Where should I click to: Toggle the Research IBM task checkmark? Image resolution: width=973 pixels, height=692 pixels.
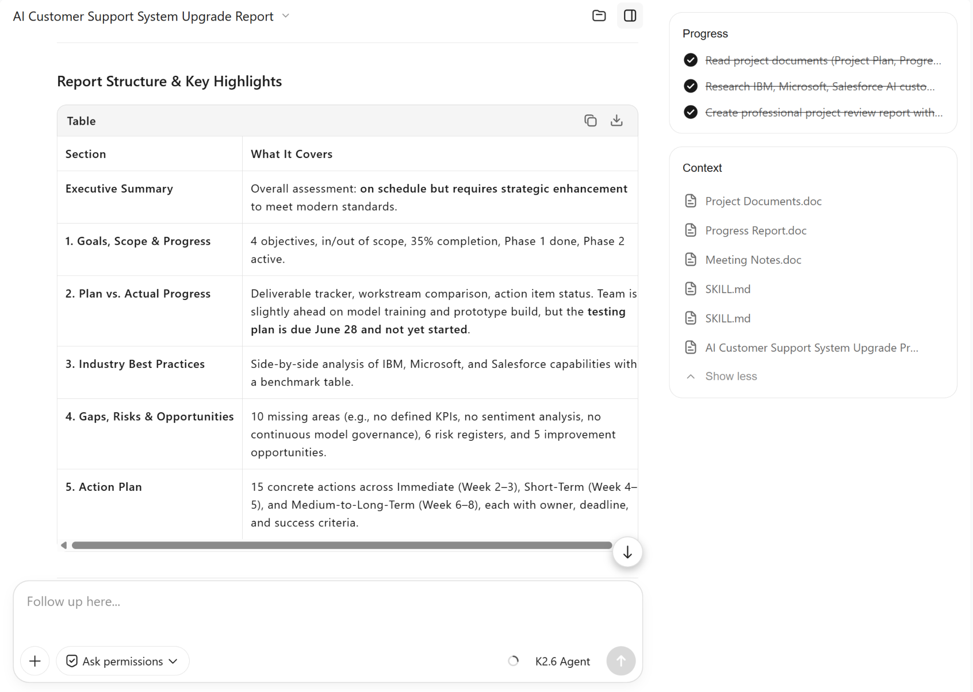(691, 86)
